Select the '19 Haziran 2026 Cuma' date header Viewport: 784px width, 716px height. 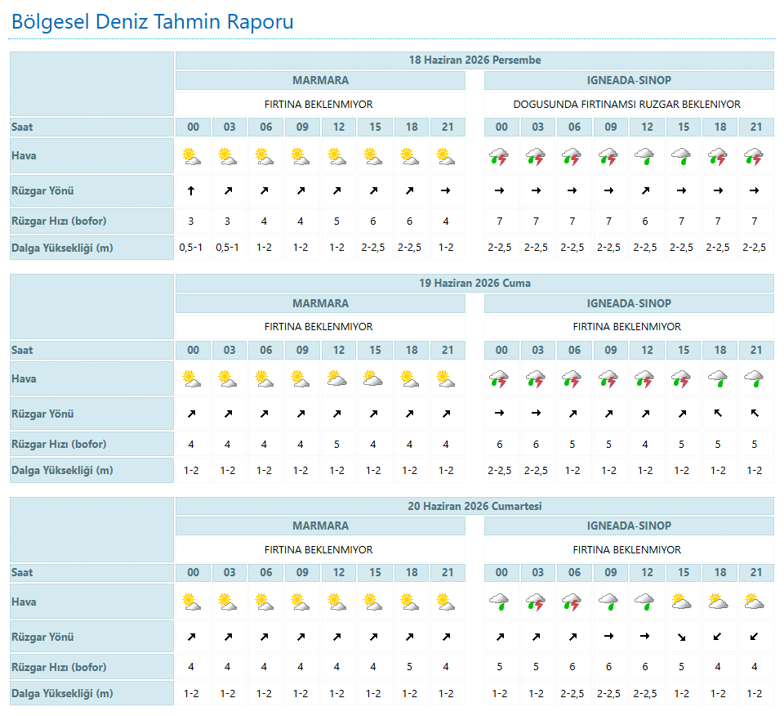474,283
